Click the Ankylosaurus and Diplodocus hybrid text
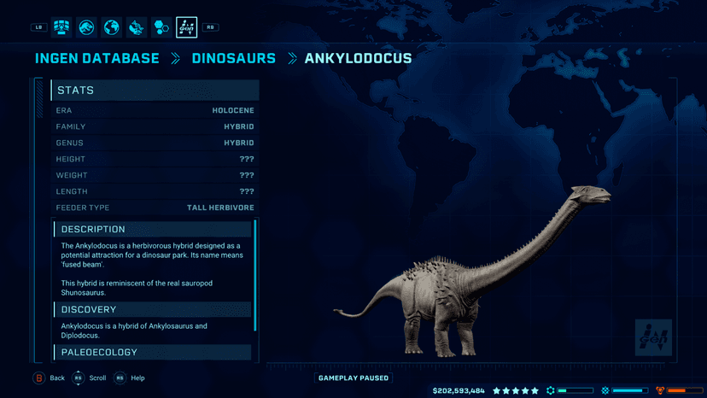 pyautogui.click(x=134, y=331)
